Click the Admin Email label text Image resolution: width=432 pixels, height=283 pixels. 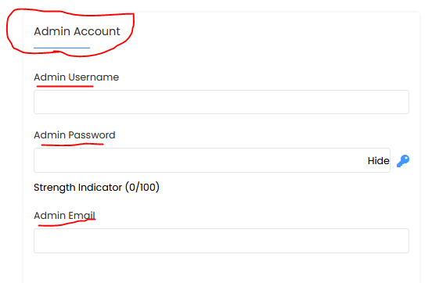pyautogui.click(x=64, y=215)
